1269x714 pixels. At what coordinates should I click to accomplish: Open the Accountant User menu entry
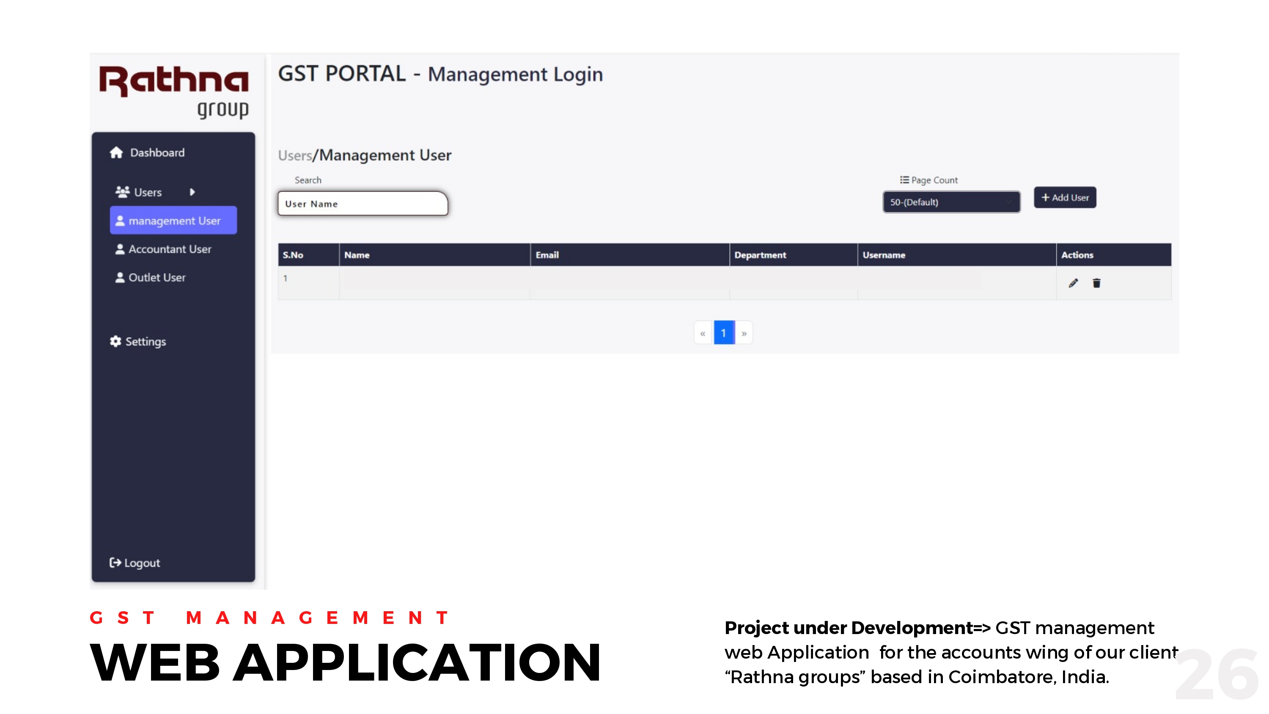click(x=170, y=249)
